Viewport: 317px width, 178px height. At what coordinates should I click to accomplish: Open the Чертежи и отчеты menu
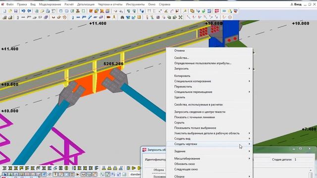(x=110, y=4)
